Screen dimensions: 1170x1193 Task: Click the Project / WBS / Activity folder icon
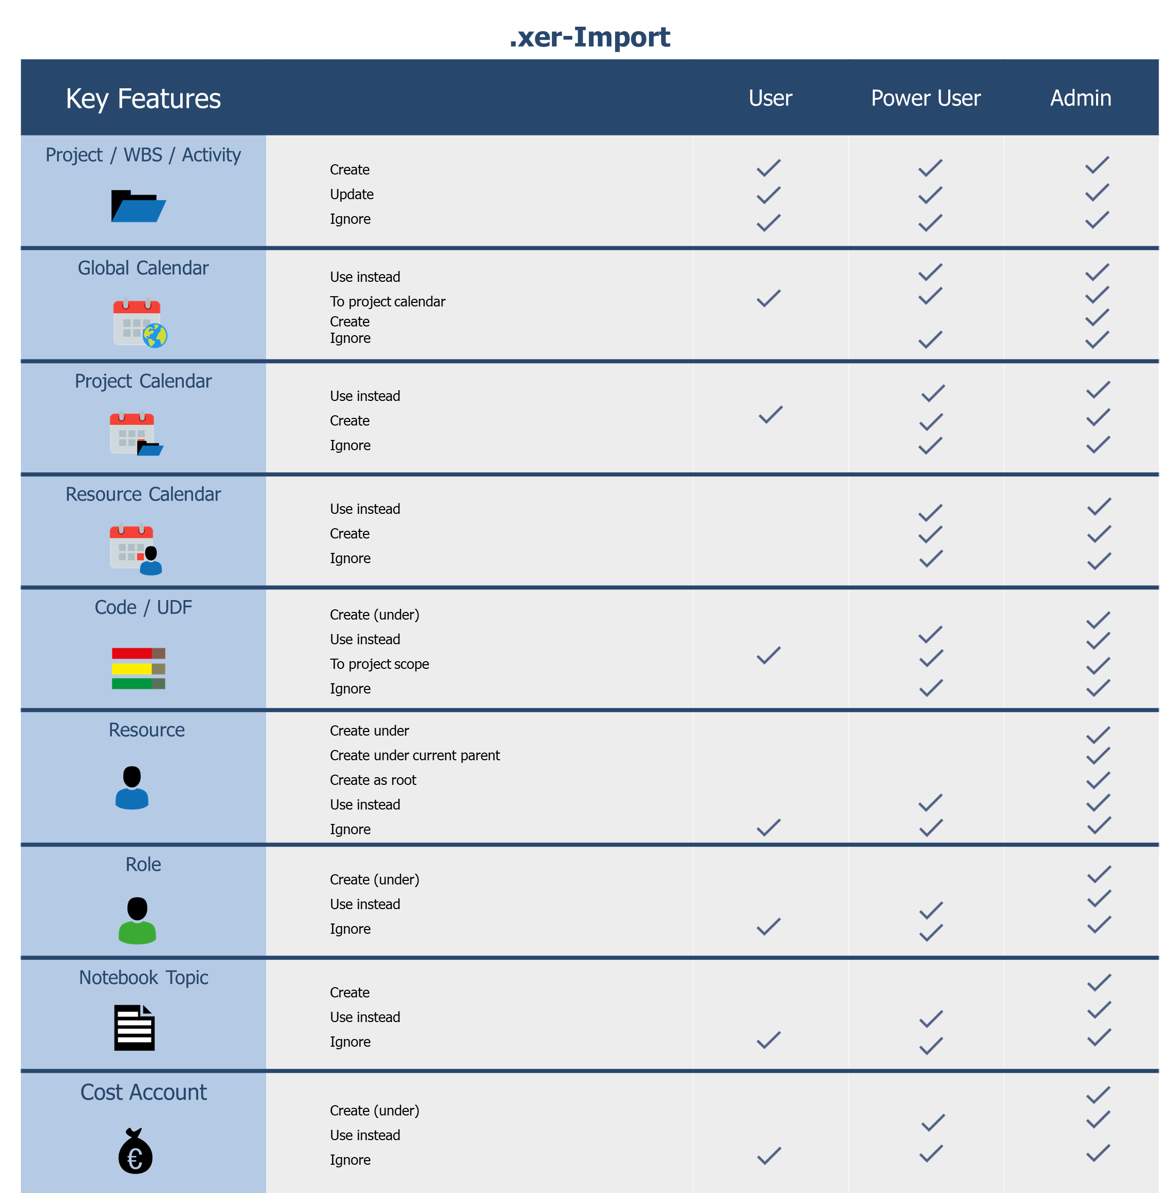click(138, 206)
